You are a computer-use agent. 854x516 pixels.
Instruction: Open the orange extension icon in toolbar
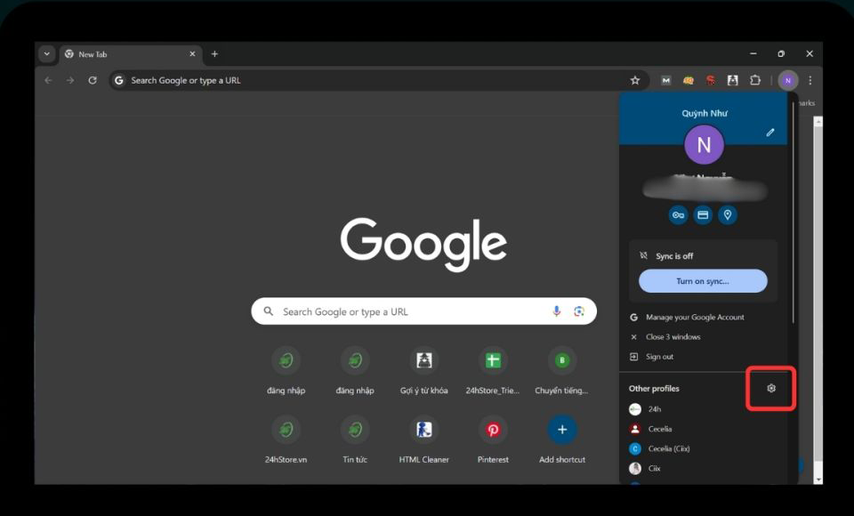(x=689, y=80)
